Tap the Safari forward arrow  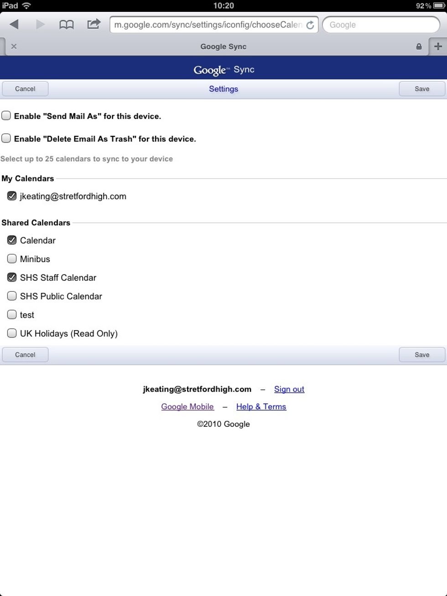40,25
